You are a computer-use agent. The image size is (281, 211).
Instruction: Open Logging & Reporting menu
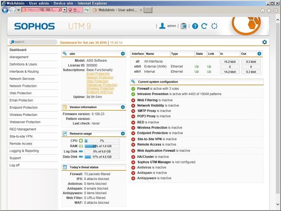[x=24, y=151]
